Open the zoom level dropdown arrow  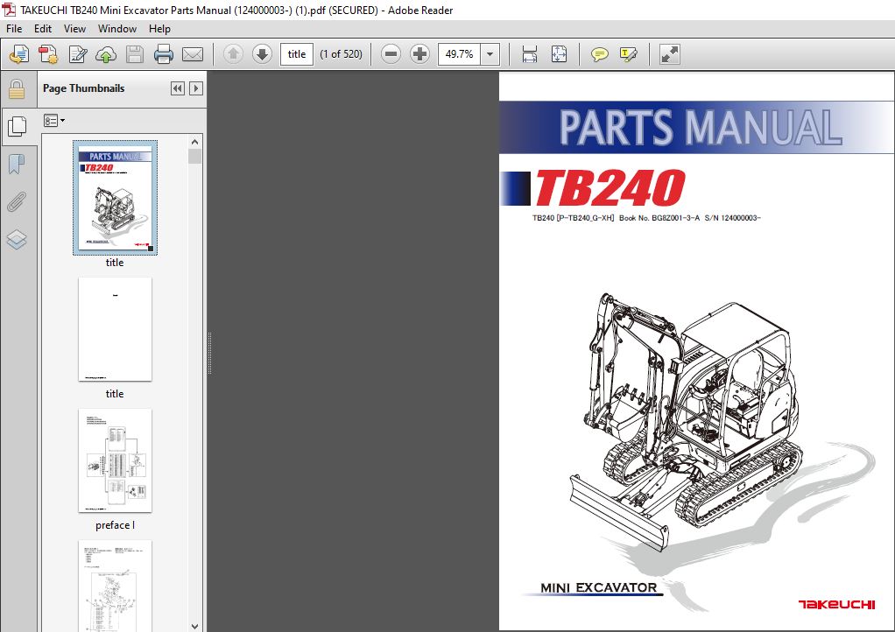(490, 54)
